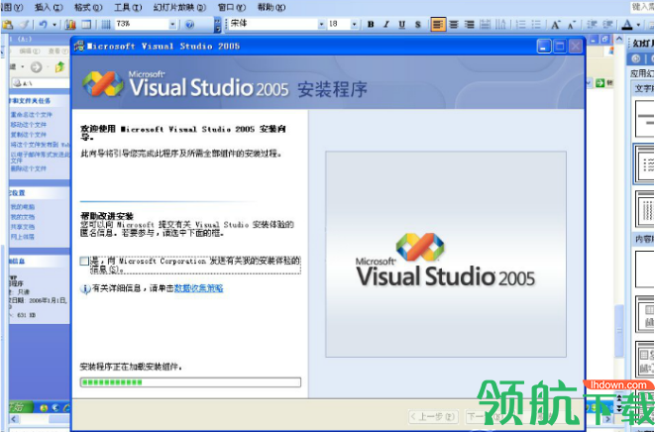Open the 格式 menu in PowerPoint

click(x=88, y=7)
